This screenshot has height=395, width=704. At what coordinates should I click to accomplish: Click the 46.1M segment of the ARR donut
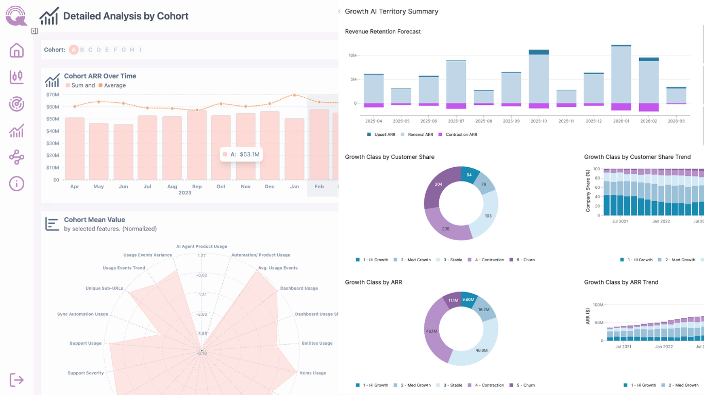[431, 331]
